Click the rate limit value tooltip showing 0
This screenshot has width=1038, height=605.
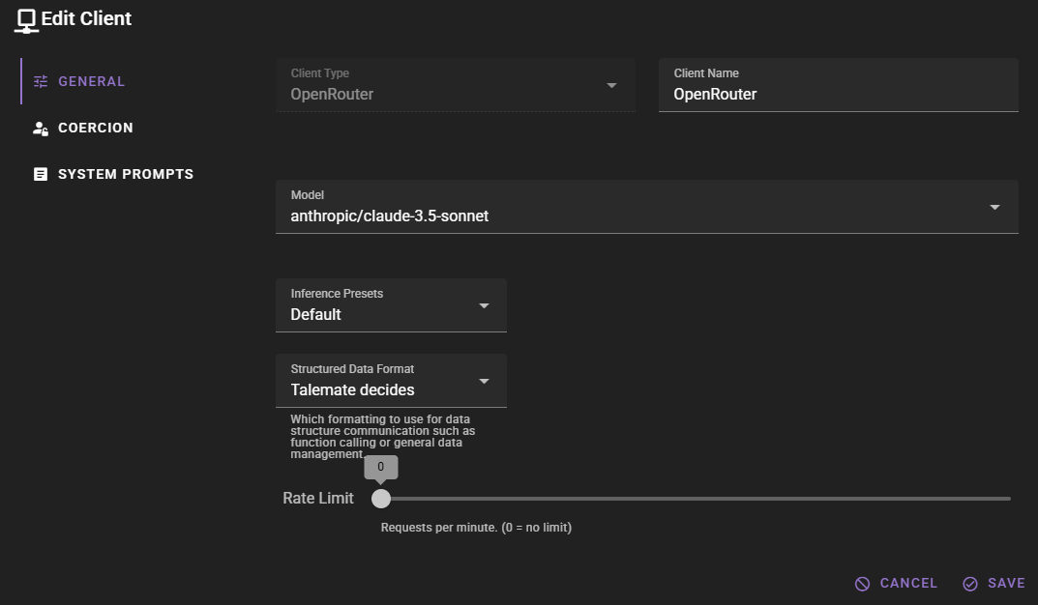[x=380, y=467]
